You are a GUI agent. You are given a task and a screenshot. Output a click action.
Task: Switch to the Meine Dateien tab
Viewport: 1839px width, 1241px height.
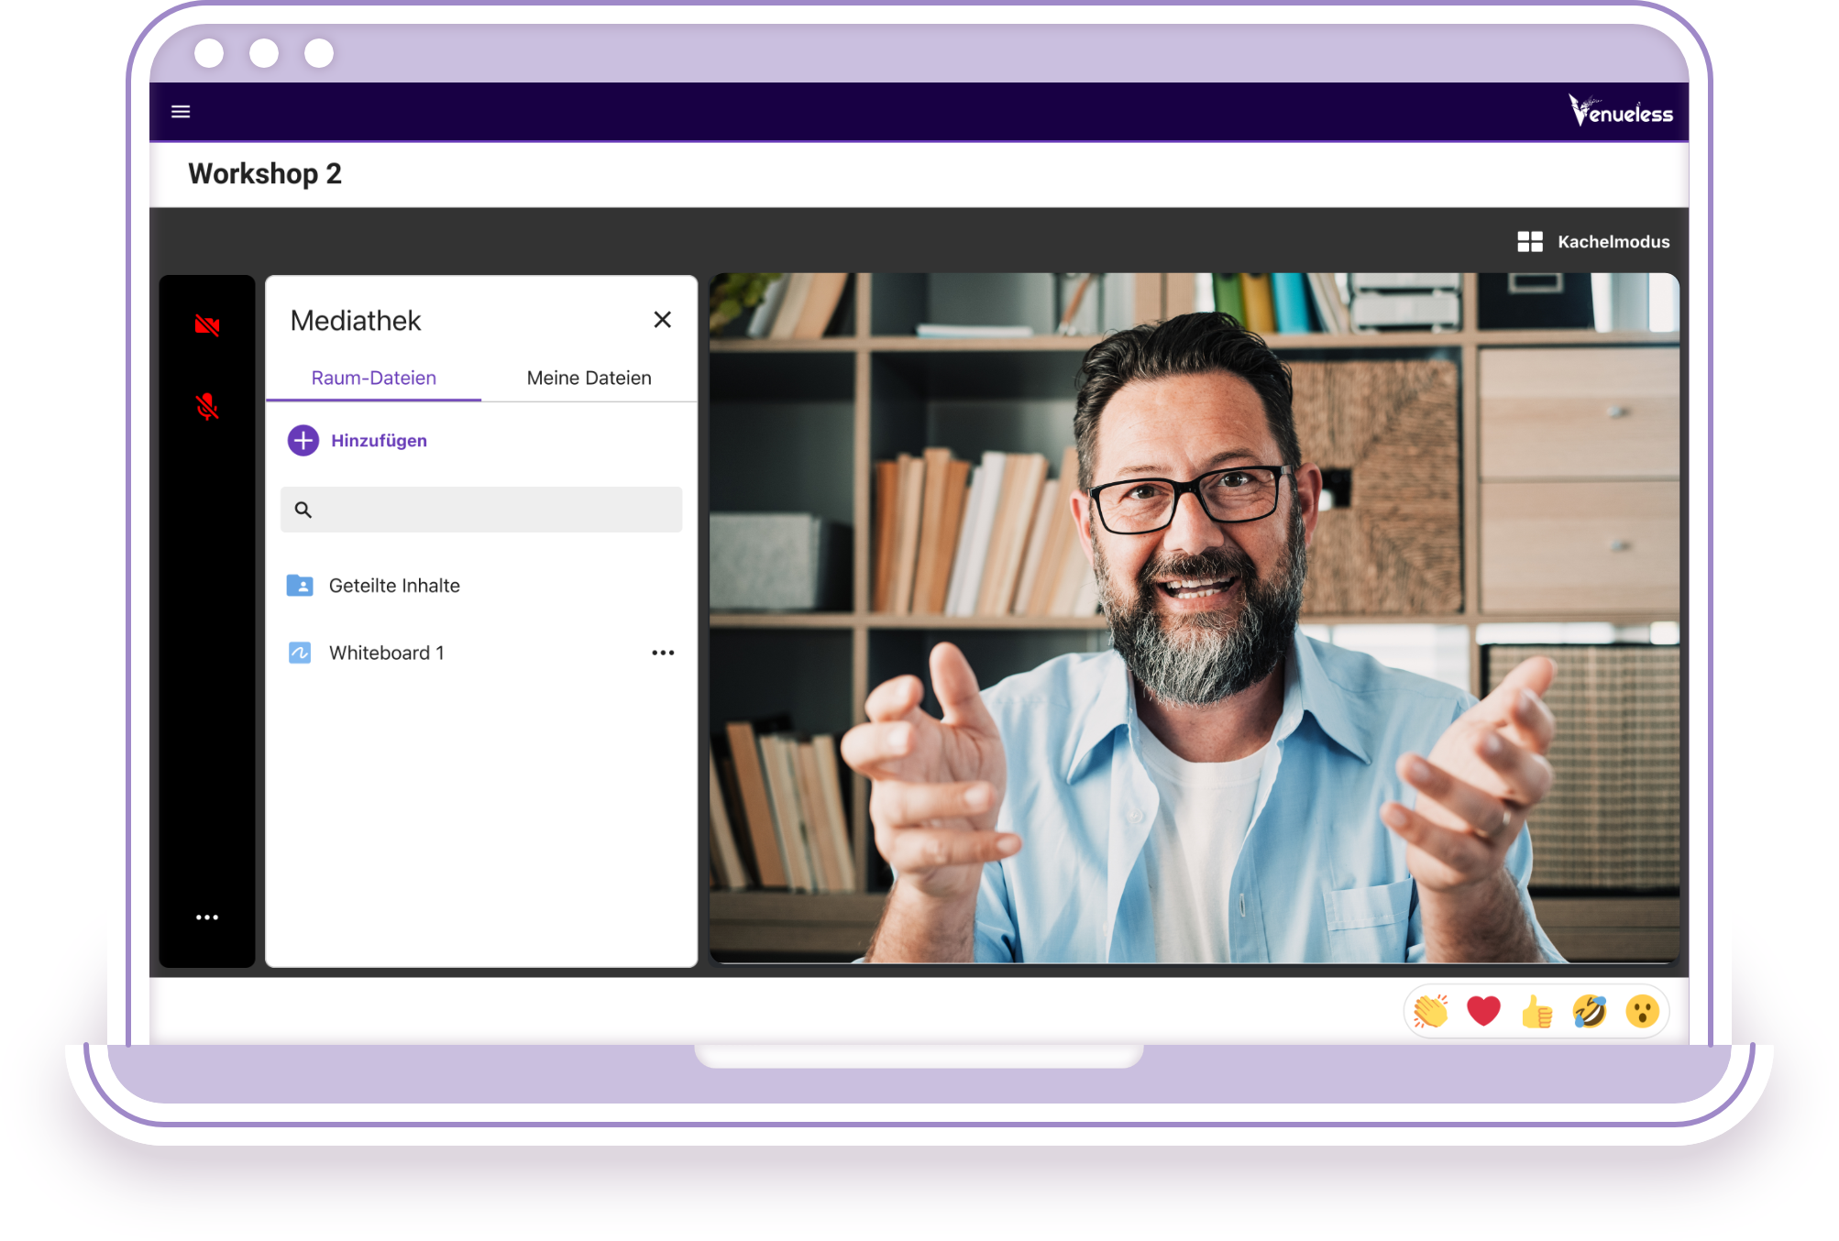coord(589,379)
